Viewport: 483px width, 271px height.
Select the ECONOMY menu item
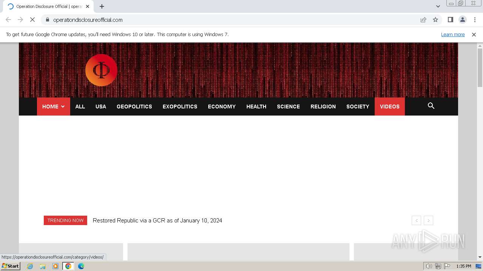[x=222, y=107]
